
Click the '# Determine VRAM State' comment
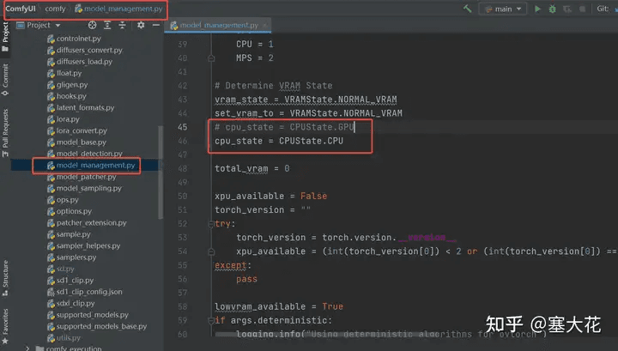274,86
